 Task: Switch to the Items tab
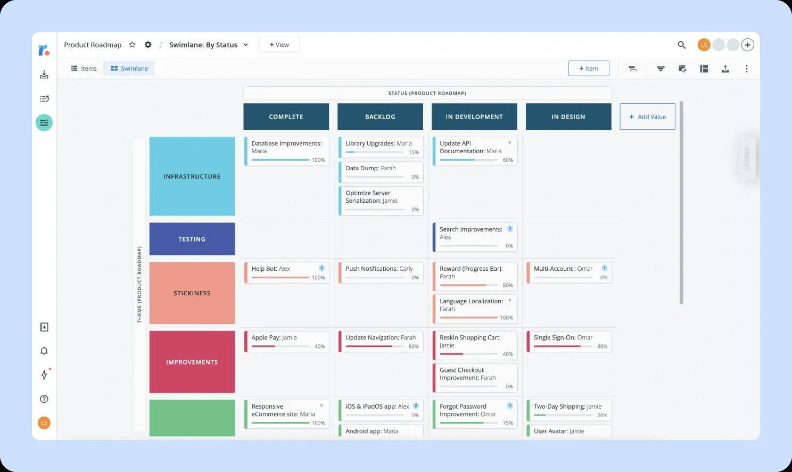click(x=84, y=69)
